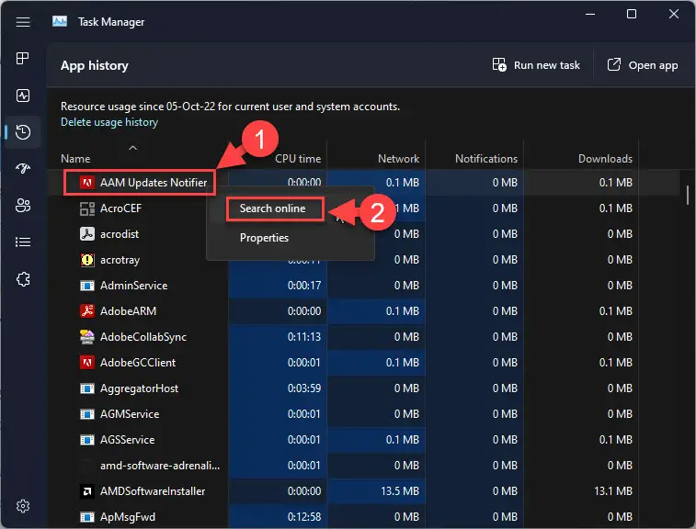Select the acrodist row name
The width and height of the screenshot is (696, 529).
coord(120,233)
